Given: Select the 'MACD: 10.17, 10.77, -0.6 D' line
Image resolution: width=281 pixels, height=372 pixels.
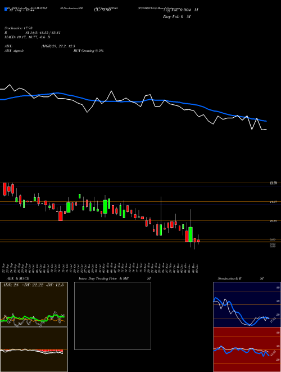Looking at the screenshot, I should [x=27, y=37].
